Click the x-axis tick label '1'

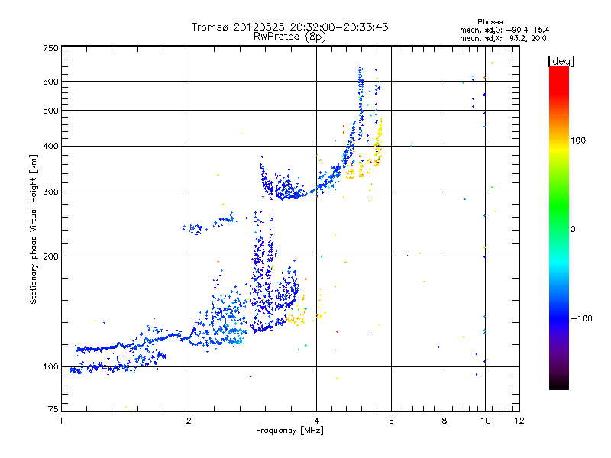[x=62, y=421]
